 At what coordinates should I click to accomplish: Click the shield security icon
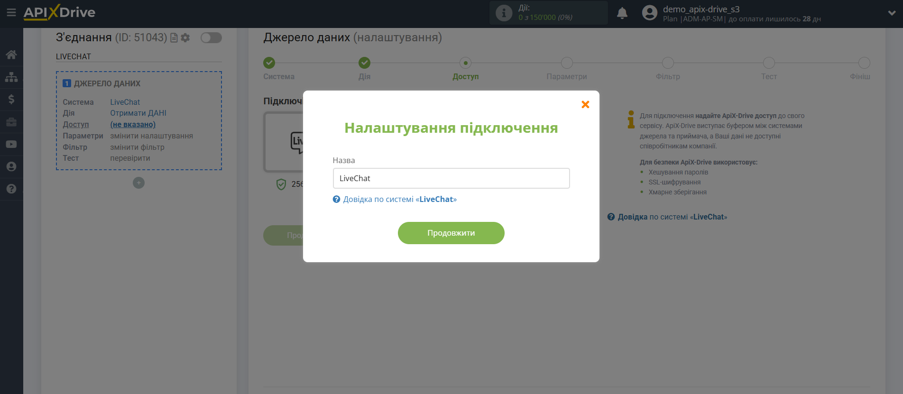pos(281,184)
